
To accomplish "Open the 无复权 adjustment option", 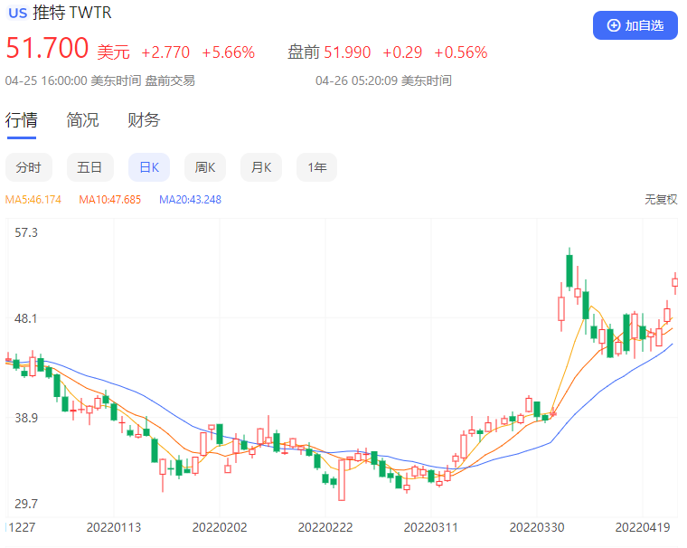I will [x=661, y=200].
